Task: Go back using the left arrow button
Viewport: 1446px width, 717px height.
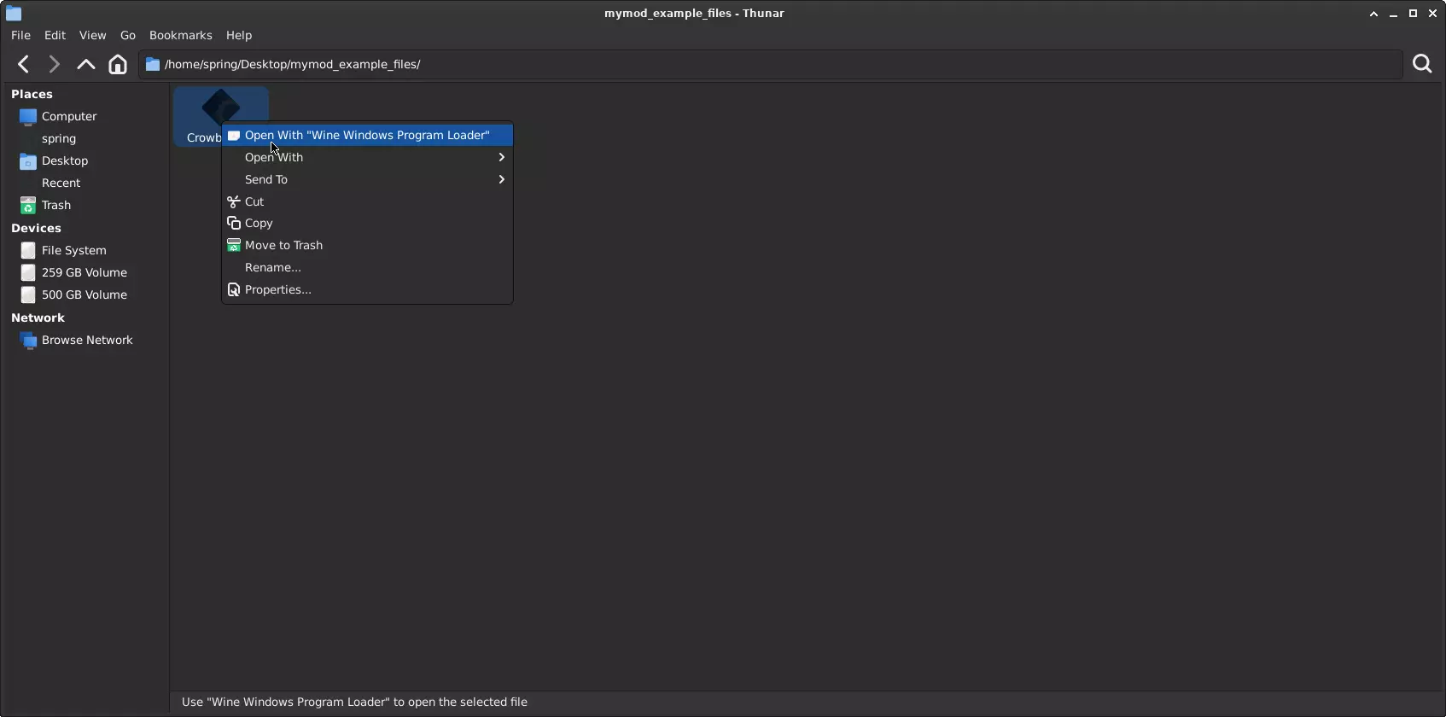Action: pos(24,64)
